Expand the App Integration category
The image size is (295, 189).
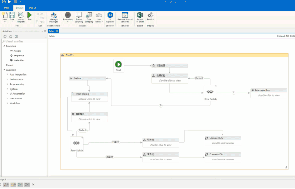(x=7, y=74)
